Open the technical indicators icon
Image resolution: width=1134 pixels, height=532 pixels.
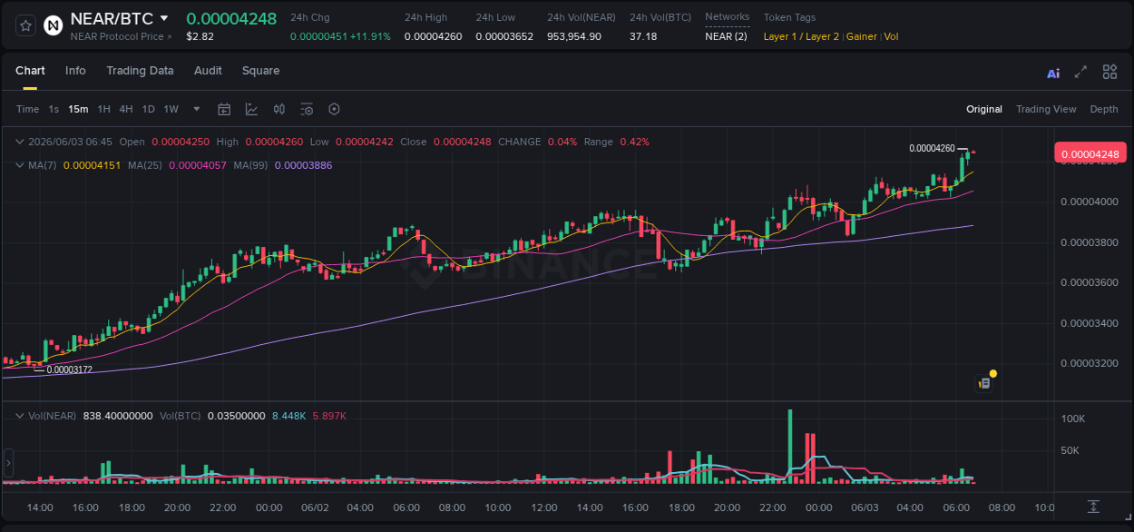click(x=251, y=109)
